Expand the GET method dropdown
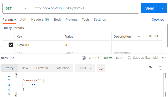Screen dimensions: 168x97 point(16,8)
